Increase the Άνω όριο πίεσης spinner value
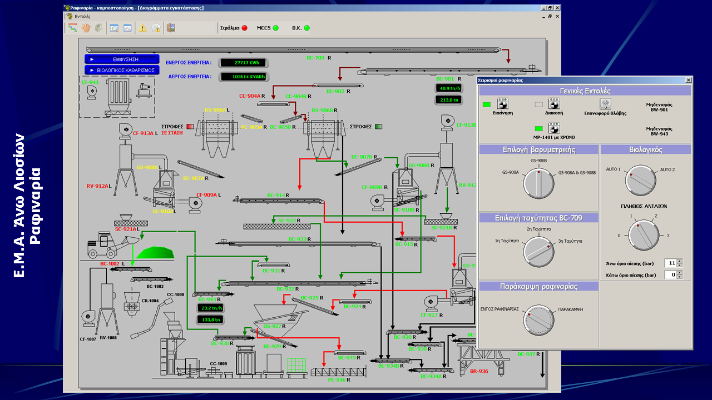This screenshot has height=400, width=712. pos(680,261)
